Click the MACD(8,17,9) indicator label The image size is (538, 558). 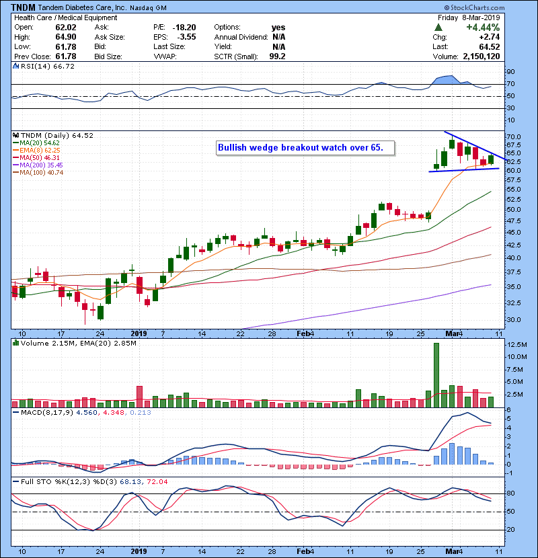pos(47,413)
